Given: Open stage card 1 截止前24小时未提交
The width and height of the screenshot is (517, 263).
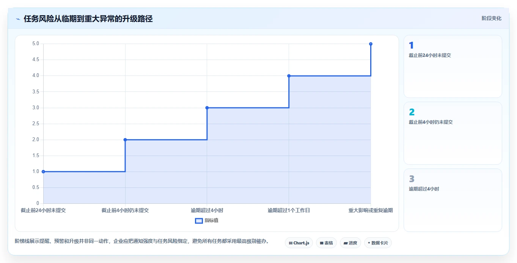Looking at the screenshot, I should [453, 66].
